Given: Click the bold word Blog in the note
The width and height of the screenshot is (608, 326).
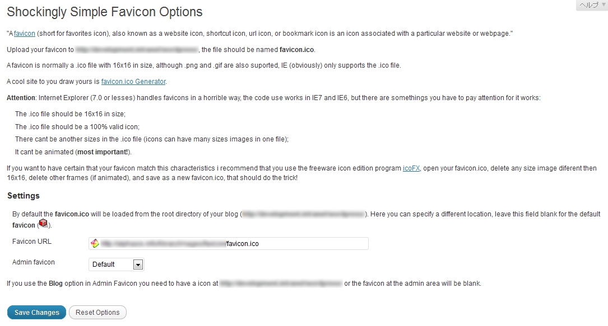Looking at the screenshot, I should pos(55,284).
